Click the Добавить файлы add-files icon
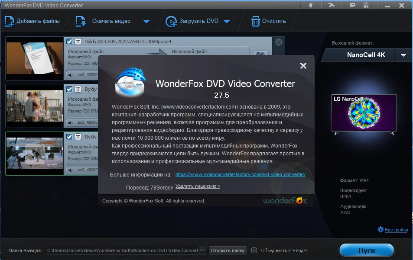Screen dimensions: 413x260 9,22
